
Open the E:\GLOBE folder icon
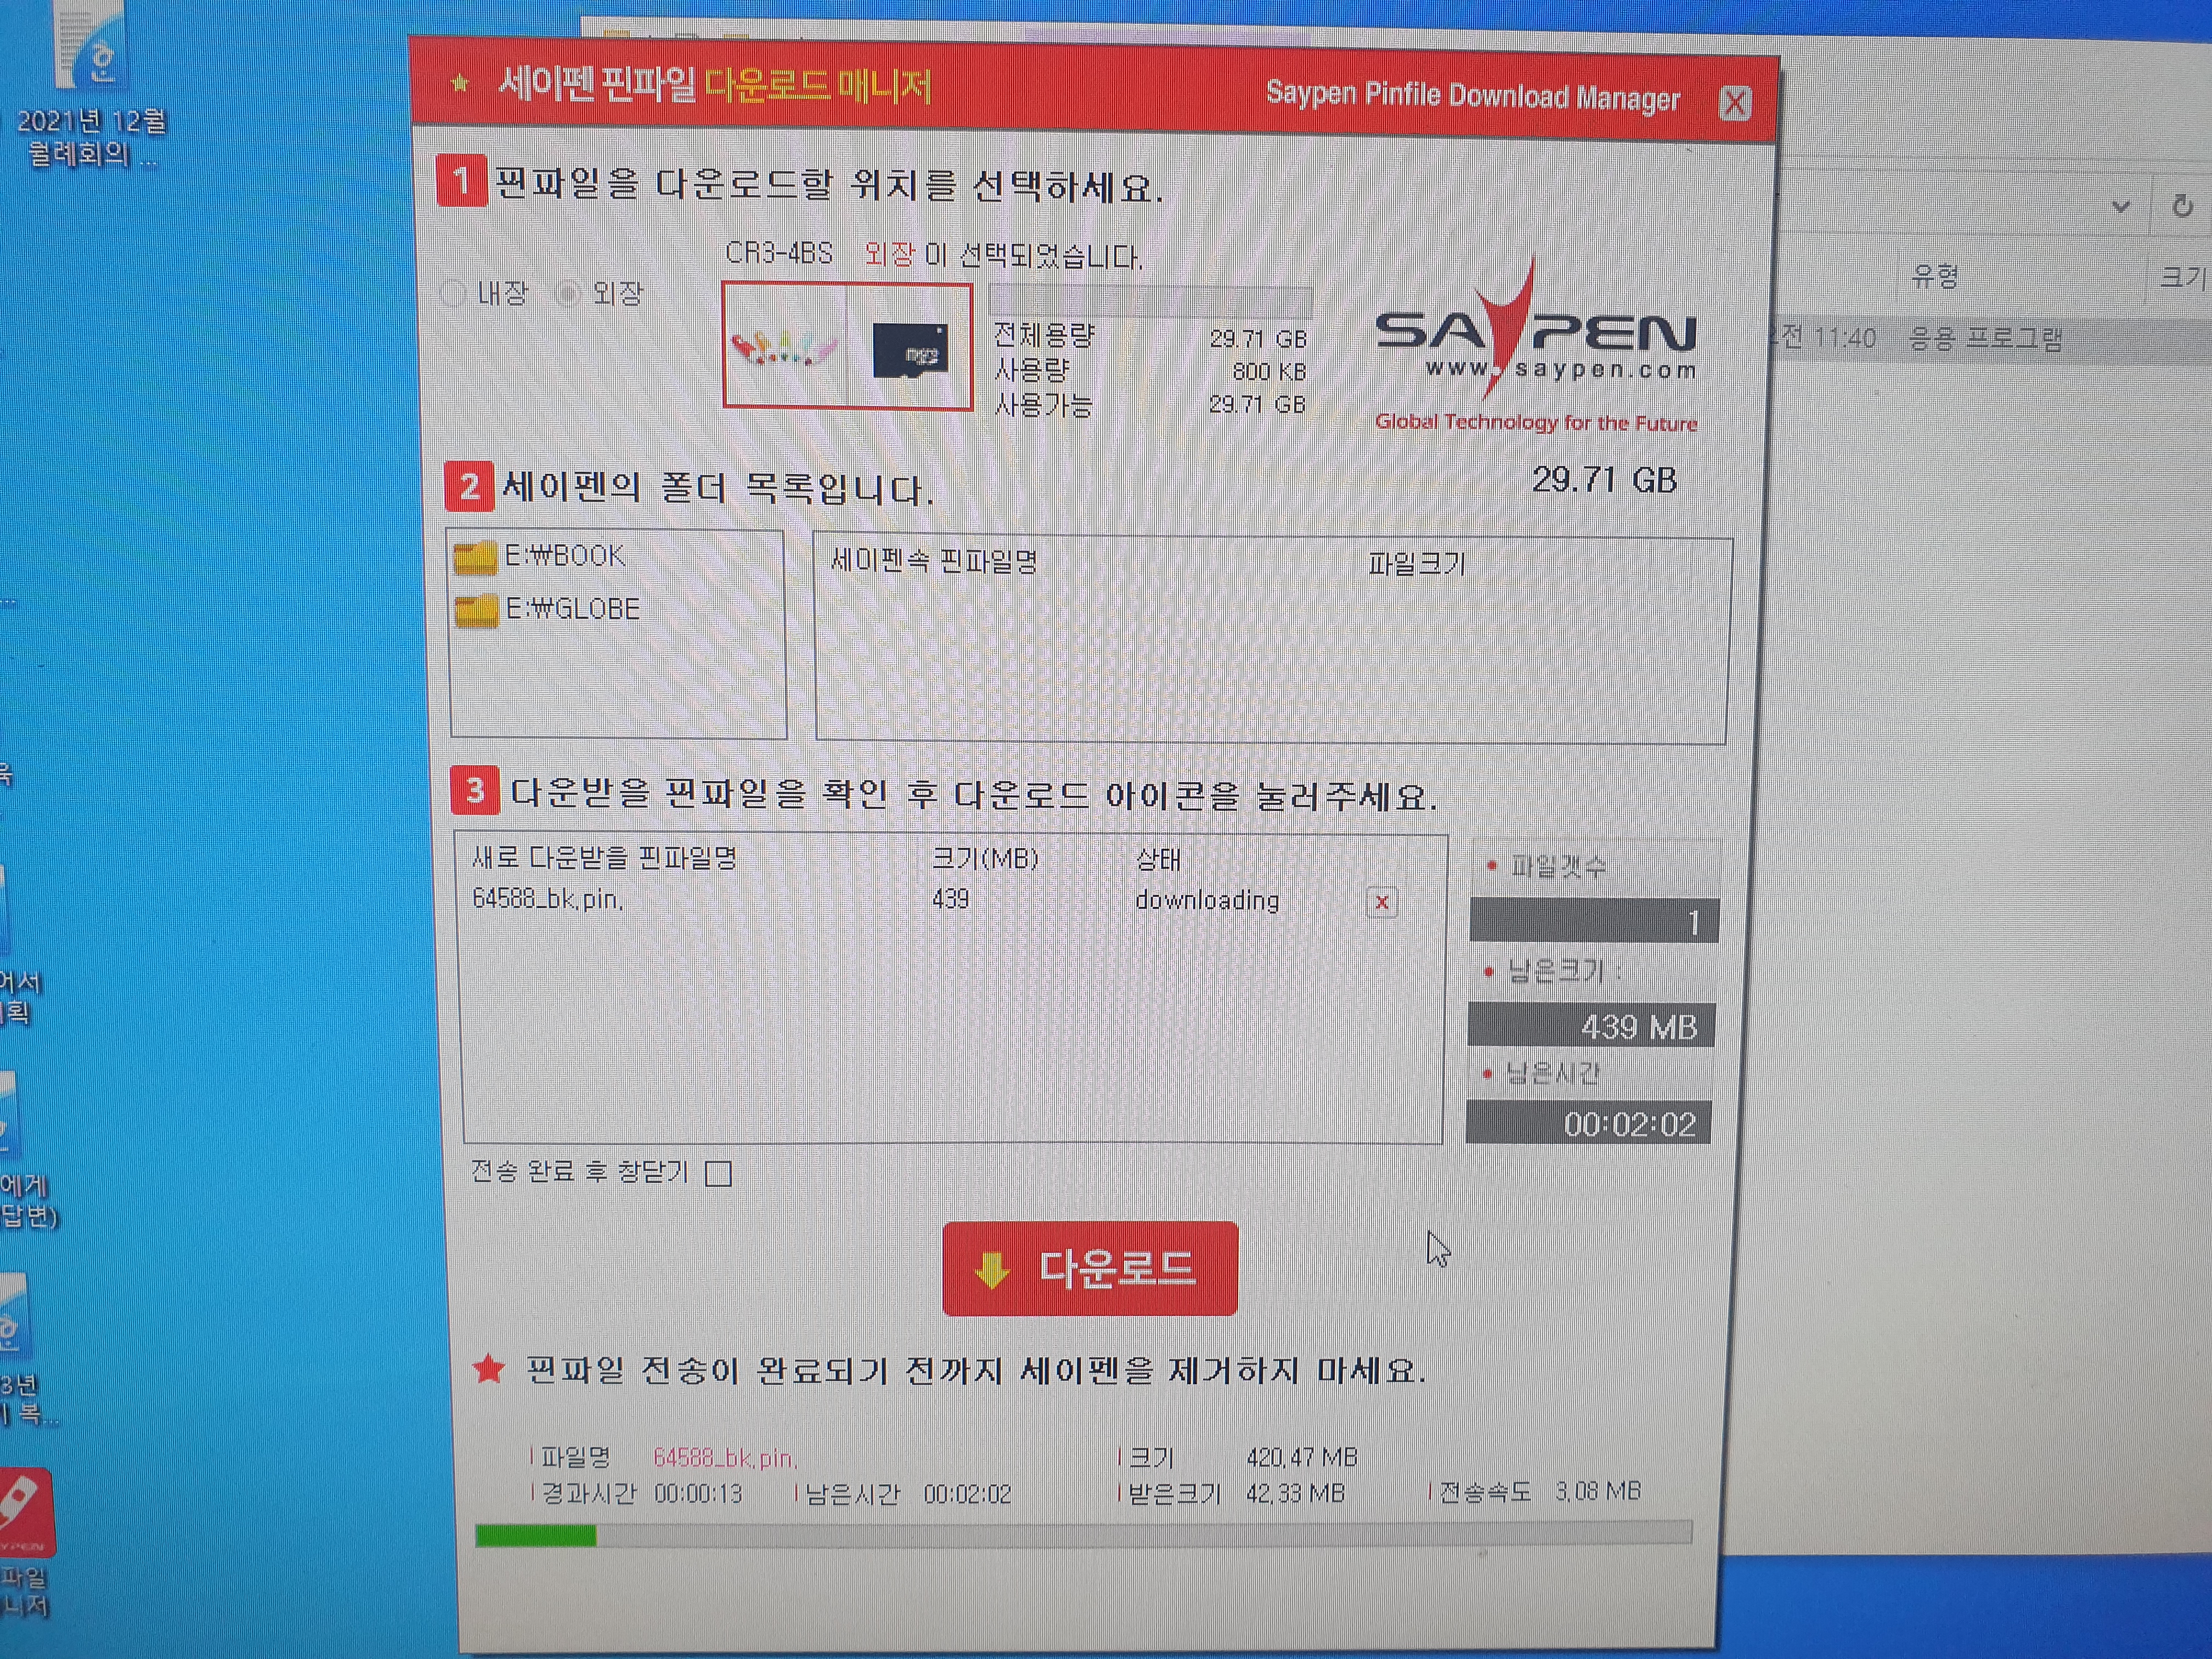click(x=476, y=610)
